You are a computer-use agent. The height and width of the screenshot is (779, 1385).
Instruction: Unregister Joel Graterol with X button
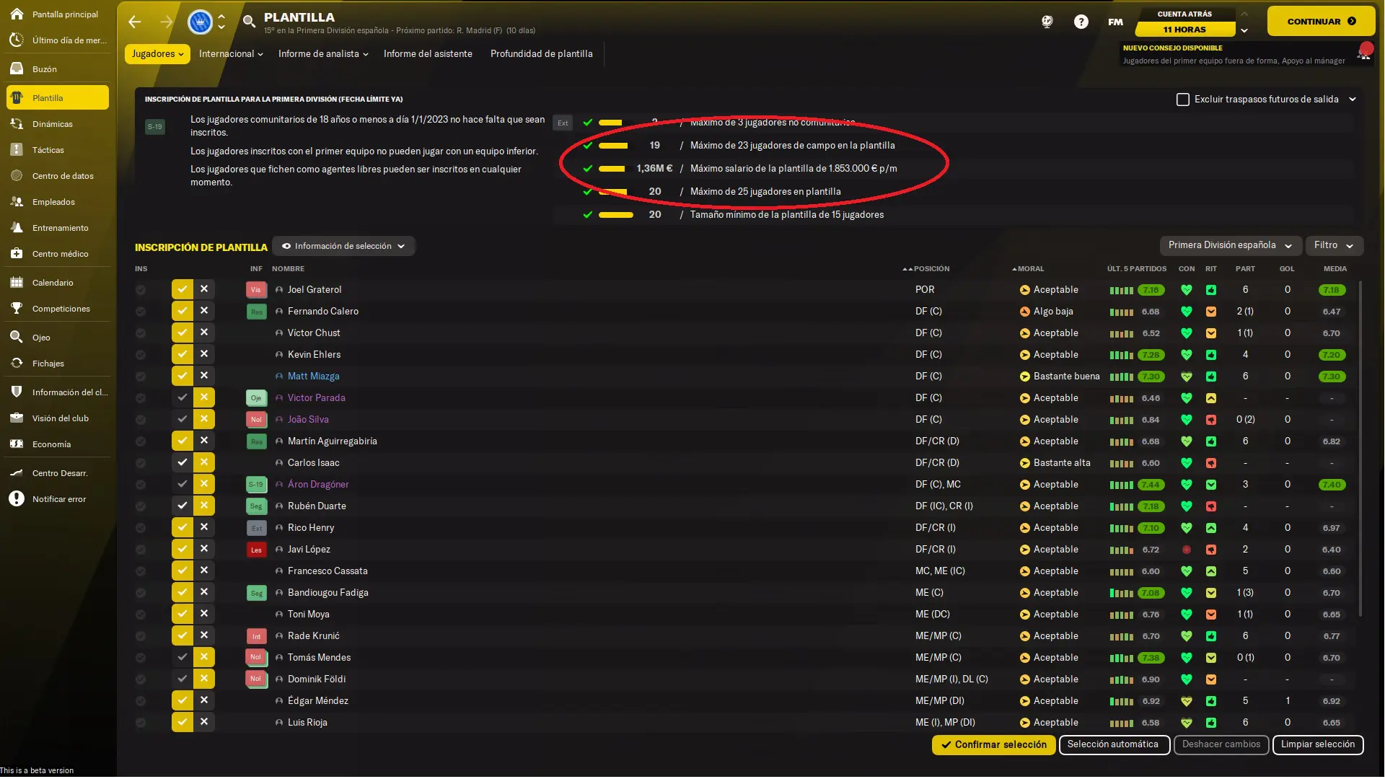pos(204,289)
